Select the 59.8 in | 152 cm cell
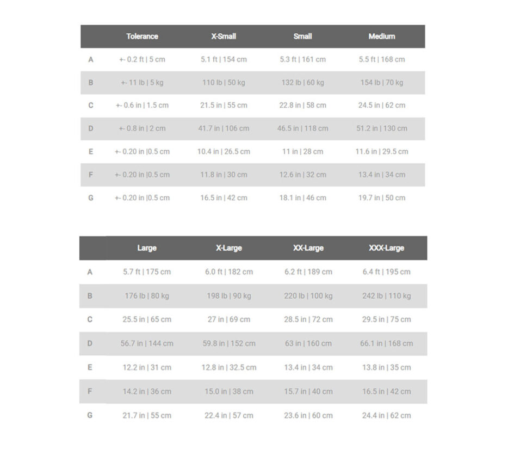The image size is (520, 456). click(229, 343)
